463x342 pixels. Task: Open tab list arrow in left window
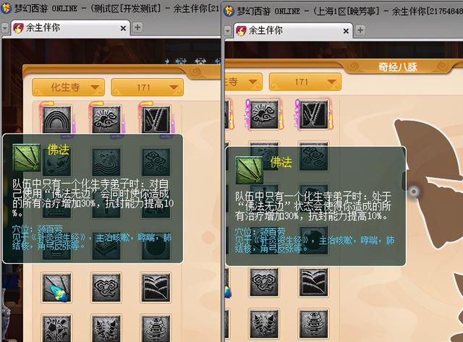tap(5, 28)
